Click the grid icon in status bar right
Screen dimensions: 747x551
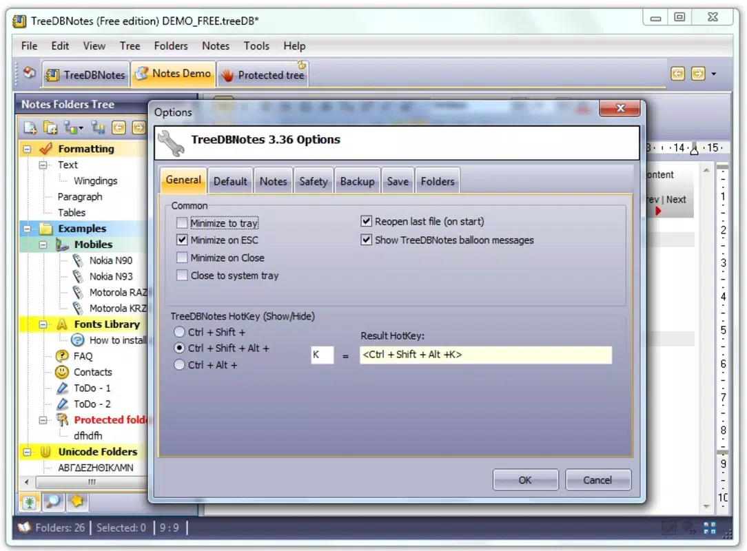click(709, 528)
